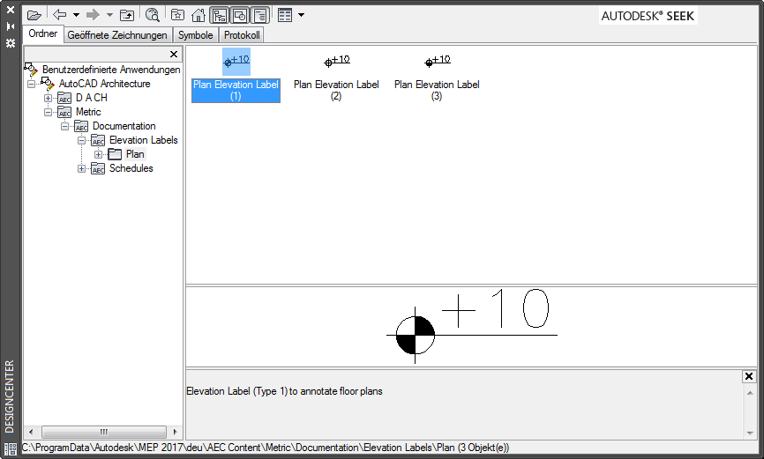764x459 pixels.
Task: Select Elevation Labels in tree
Action: click(143, 140)
